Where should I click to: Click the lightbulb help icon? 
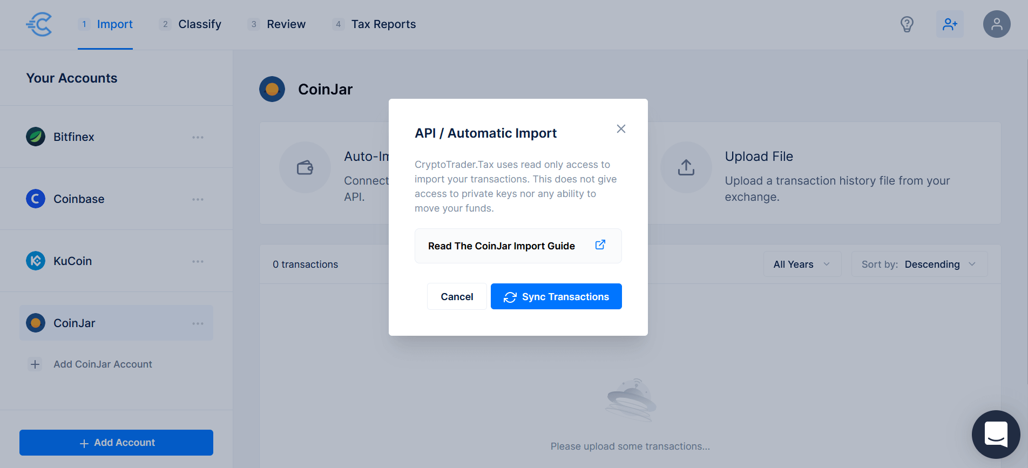click(x=907, y=24)
